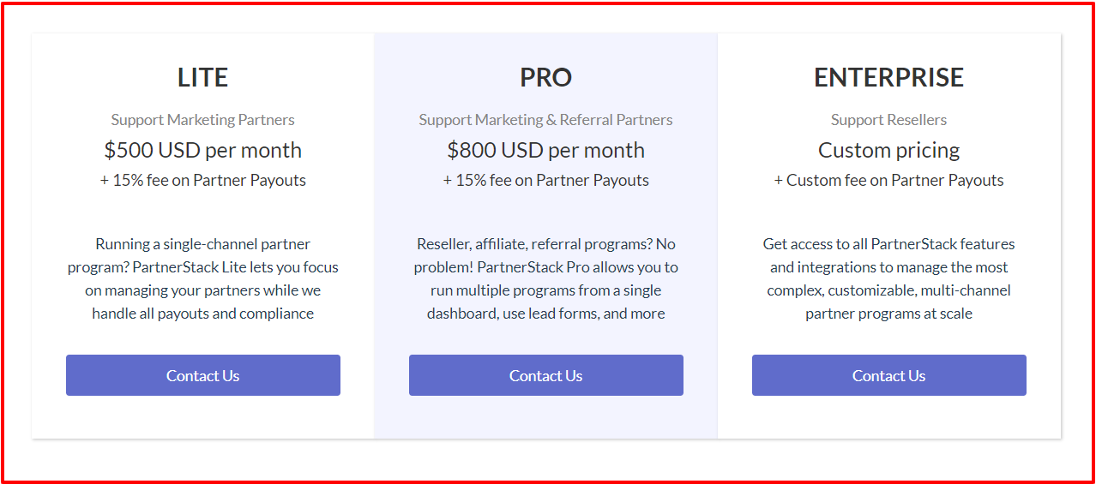Click the LITE plan heading

pyautogui.click(x=203, y=77)
